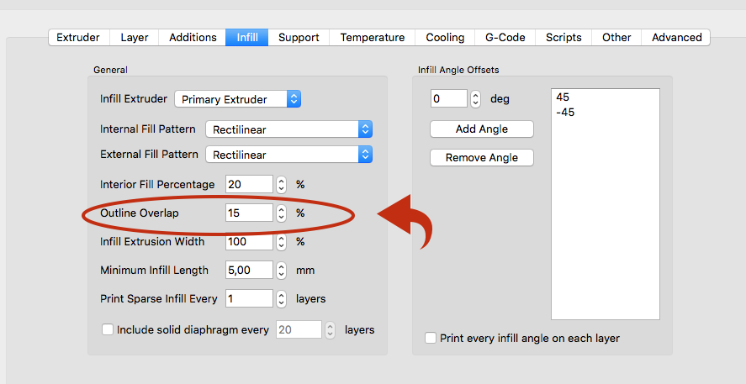Expand the Internal Fill Pattern dropdown
The width and height of the screenshot is (746, 384).
pos(288,129)
